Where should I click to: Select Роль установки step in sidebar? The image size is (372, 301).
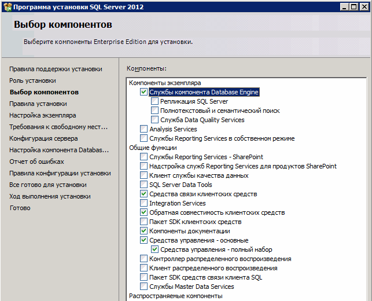pos(32,80)
